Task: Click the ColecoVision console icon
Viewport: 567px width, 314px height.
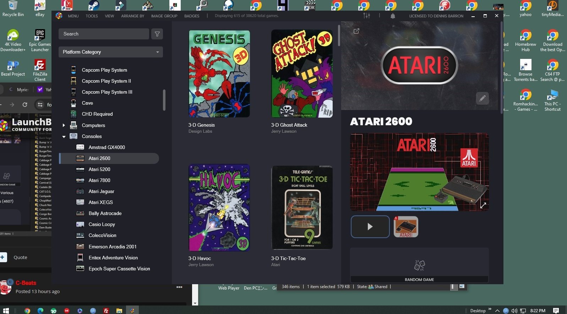Action: [80, 235]
